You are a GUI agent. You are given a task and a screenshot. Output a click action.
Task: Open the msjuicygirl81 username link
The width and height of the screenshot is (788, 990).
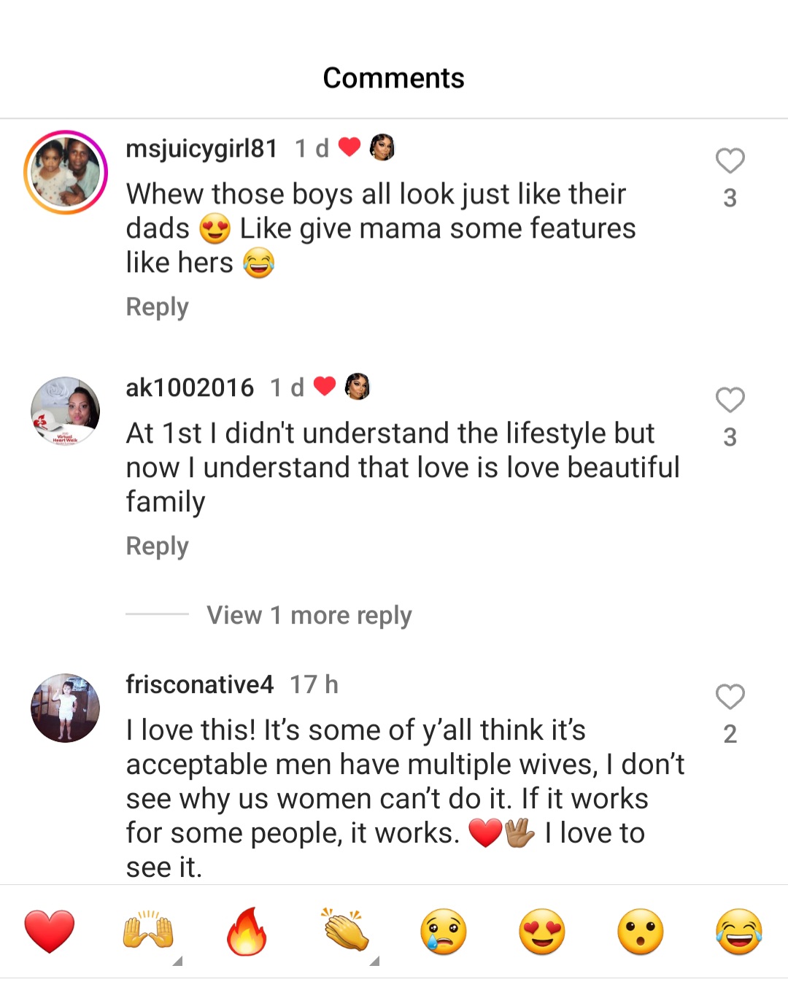[201, 149]
